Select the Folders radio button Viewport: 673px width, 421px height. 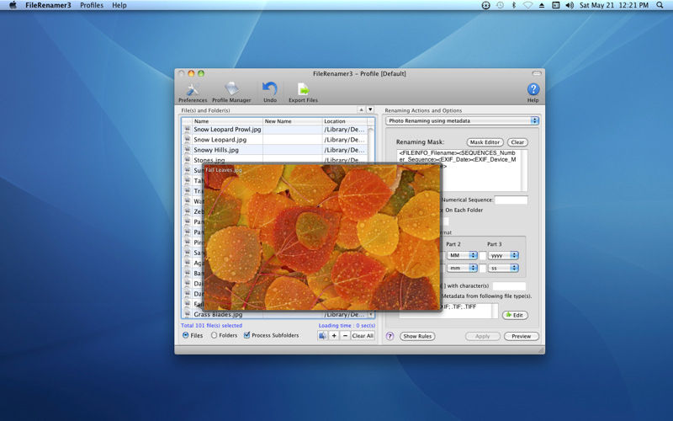click(x=214, y=335)
